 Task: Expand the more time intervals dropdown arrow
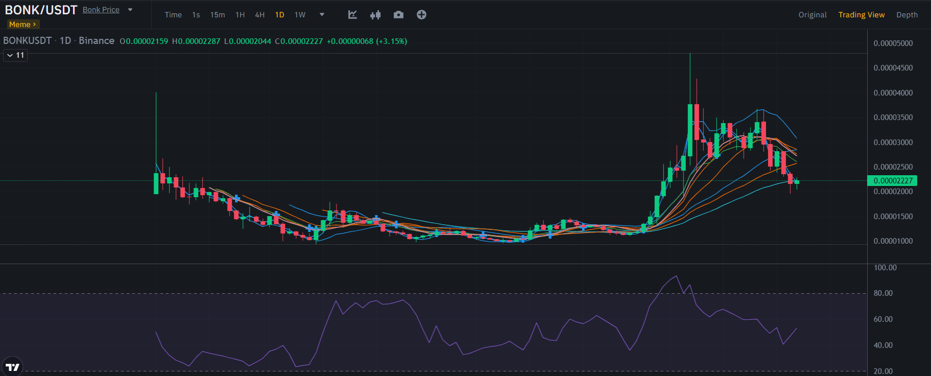click(322, 15)
